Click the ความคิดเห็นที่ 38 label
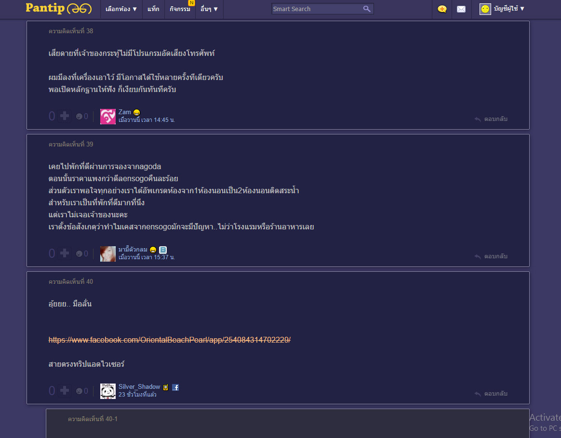Viewport: 561px width, 438px height. [x=71, y=31]
